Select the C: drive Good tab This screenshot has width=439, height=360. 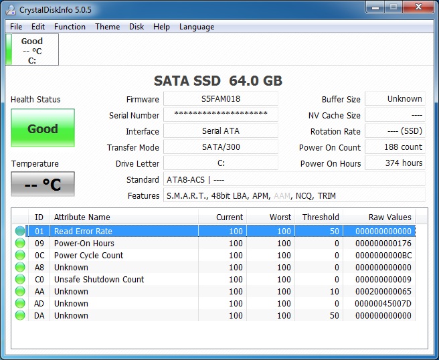(32, 50)
